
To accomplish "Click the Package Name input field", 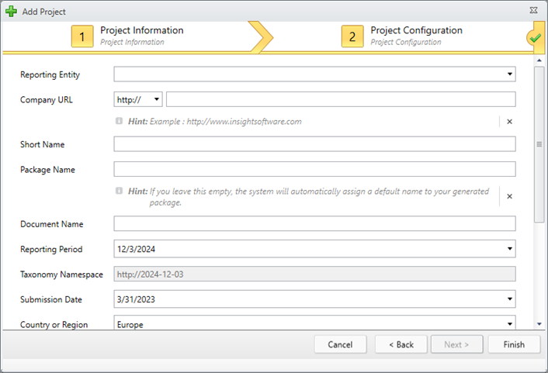I will coord(314,169).
